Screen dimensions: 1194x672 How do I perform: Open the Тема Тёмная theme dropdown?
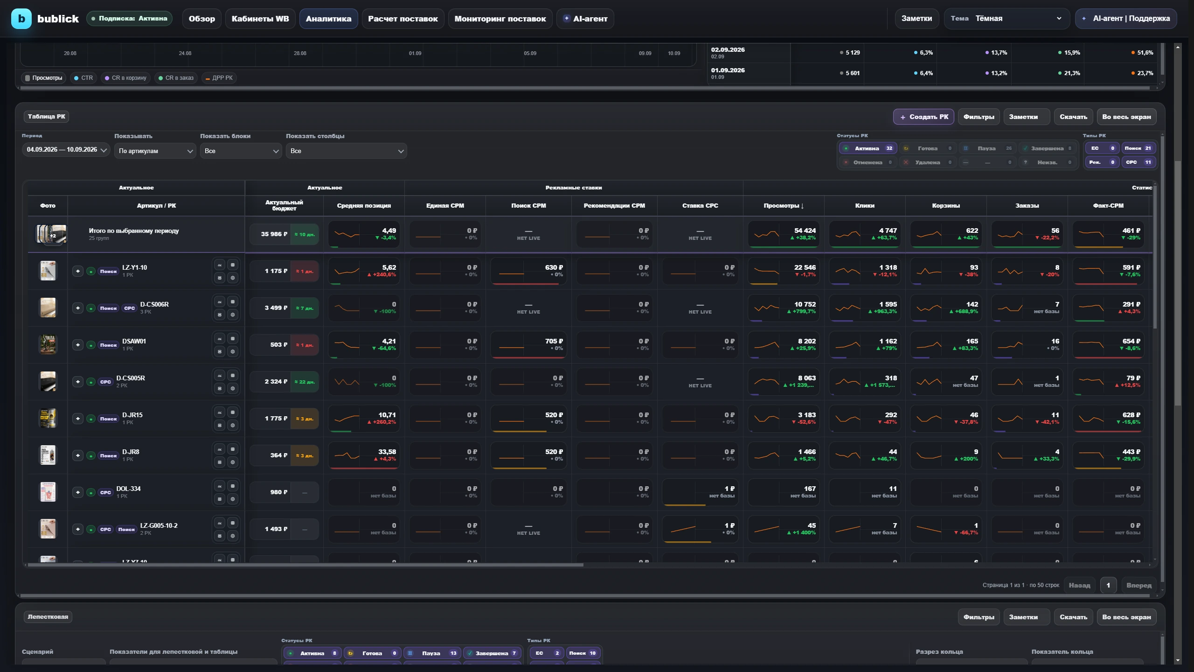coord(1007,19)
